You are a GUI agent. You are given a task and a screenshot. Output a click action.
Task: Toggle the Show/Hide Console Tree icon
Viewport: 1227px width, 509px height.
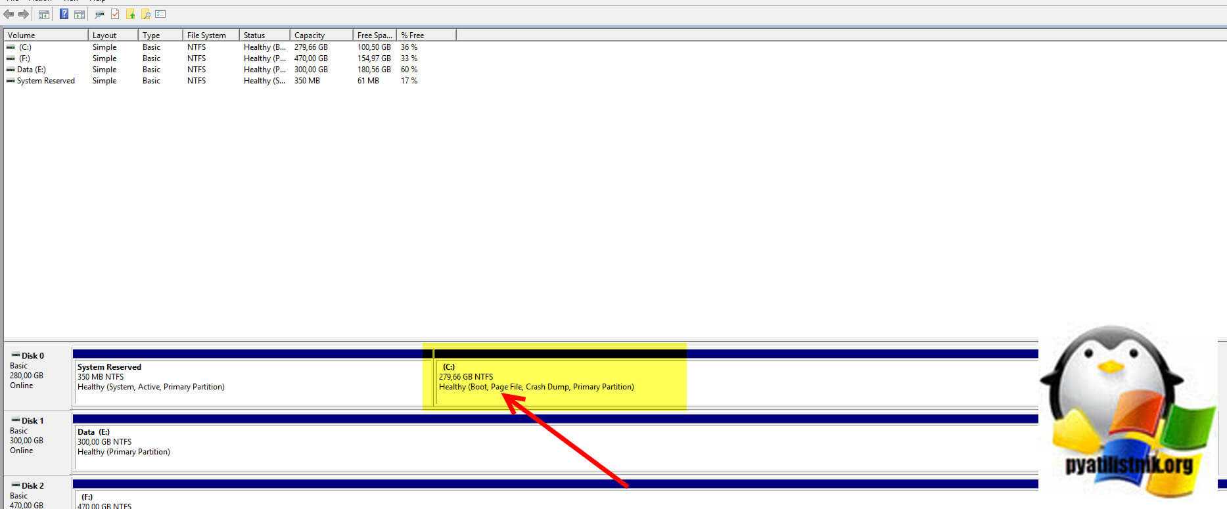click(x=44, y=14)
